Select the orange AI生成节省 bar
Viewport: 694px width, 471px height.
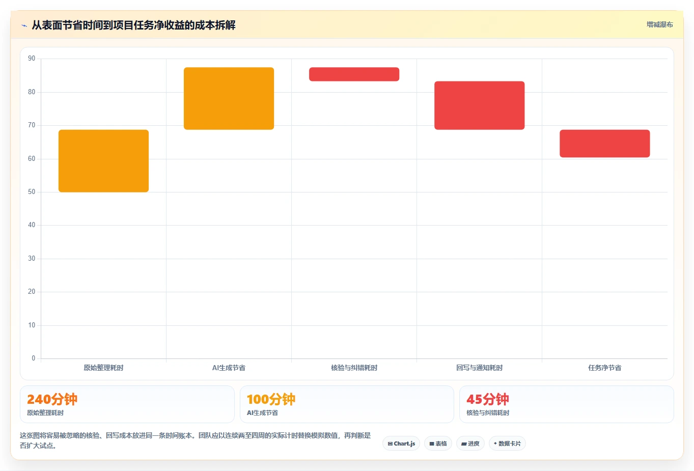229,98
